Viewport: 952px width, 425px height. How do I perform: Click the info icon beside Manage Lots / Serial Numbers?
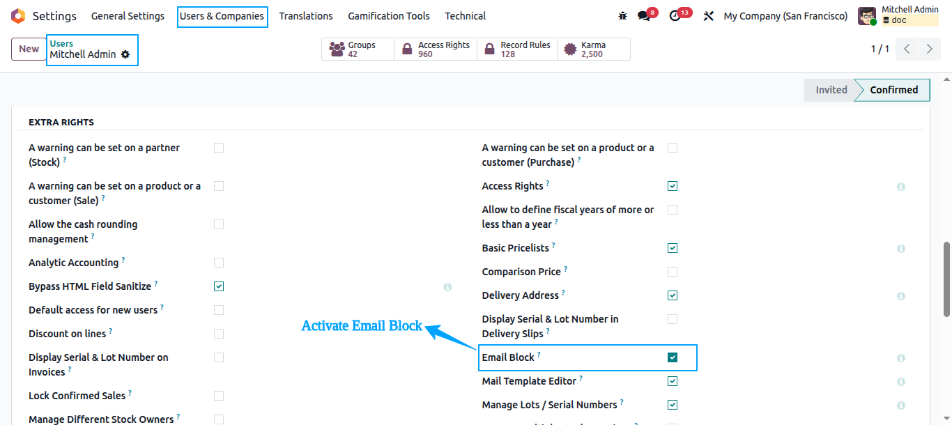[x=901, y=405]
